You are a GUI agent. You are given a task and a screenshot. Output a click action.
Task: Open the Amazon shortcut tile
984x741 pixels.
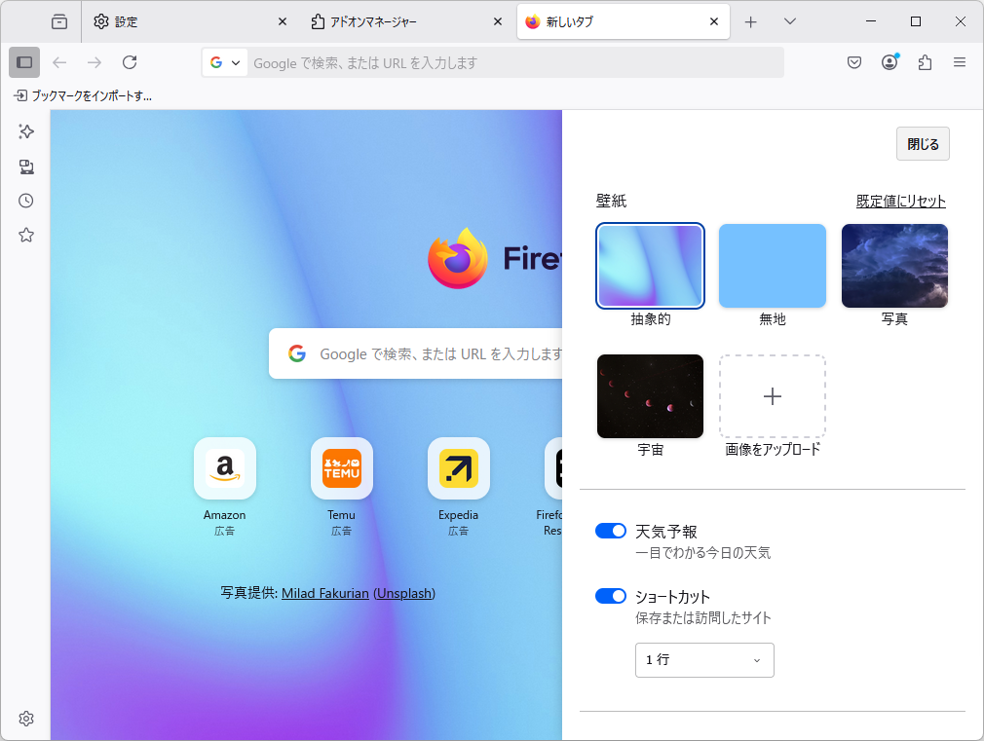tap(224, 468)
